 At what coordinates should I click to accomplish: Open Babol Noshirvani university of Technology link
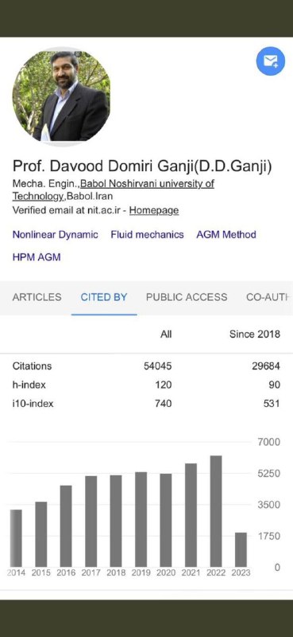(114, 190)
